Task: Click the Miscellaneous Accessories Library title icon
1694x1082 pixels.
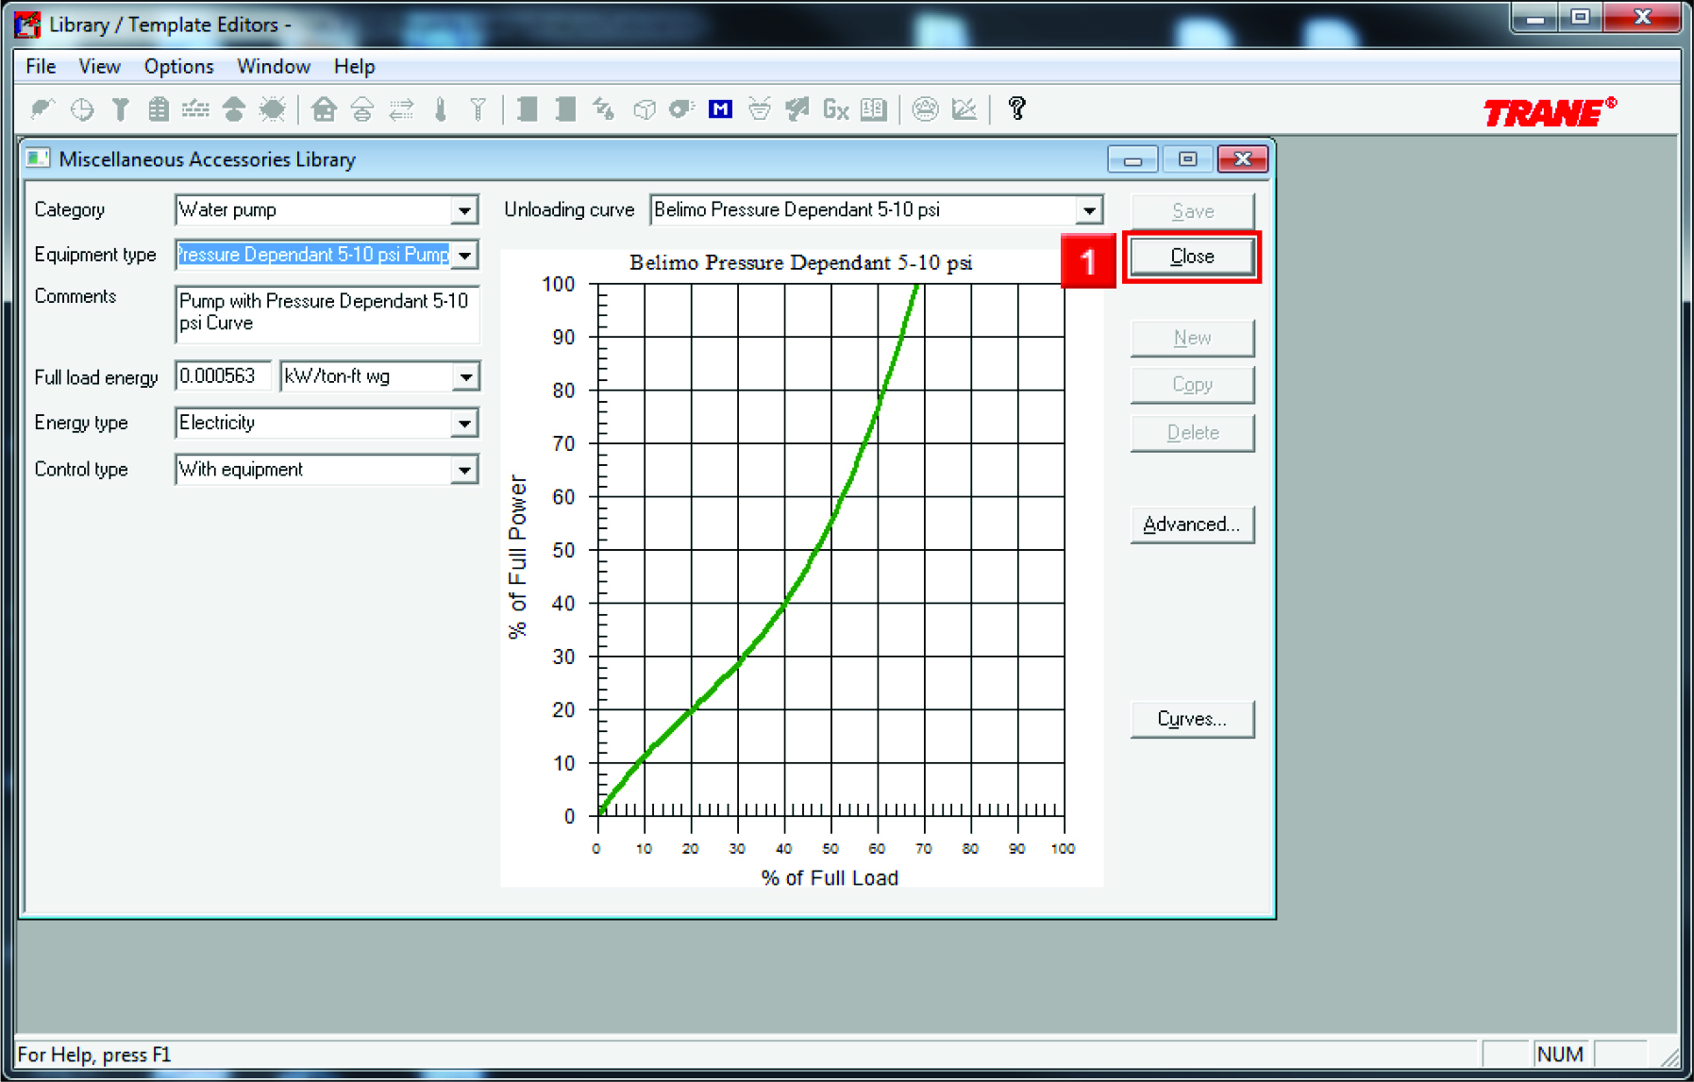Action: coord(38,158)
